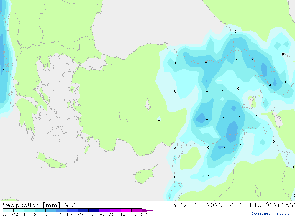Click the 45–50 mm legend swatch

click(x=137, y=210)
